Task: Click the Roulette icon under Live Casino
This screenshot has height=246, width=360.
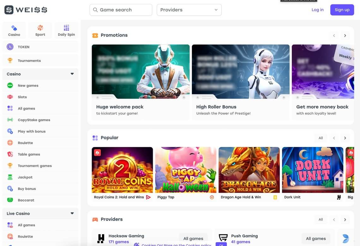Action: 10,236
